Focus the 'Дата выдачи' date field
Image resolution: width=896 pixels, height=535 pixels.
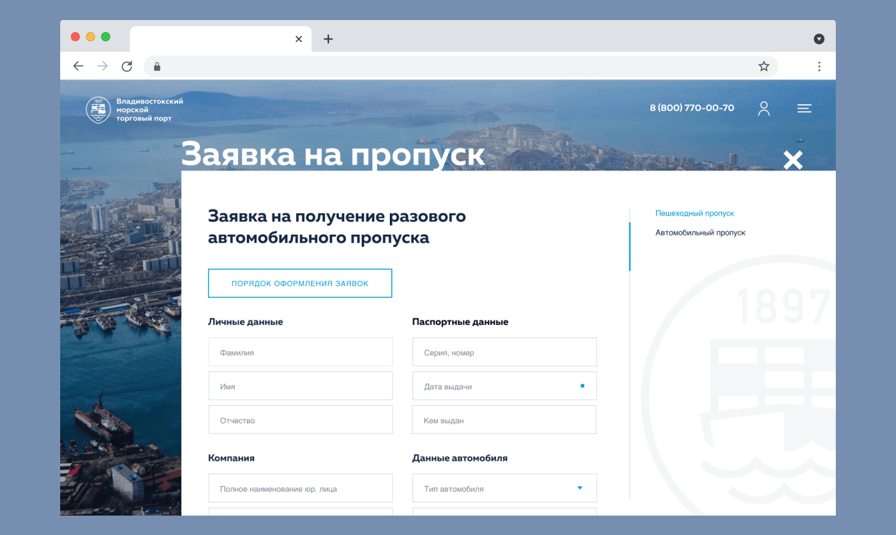click(x=505, y=387)
